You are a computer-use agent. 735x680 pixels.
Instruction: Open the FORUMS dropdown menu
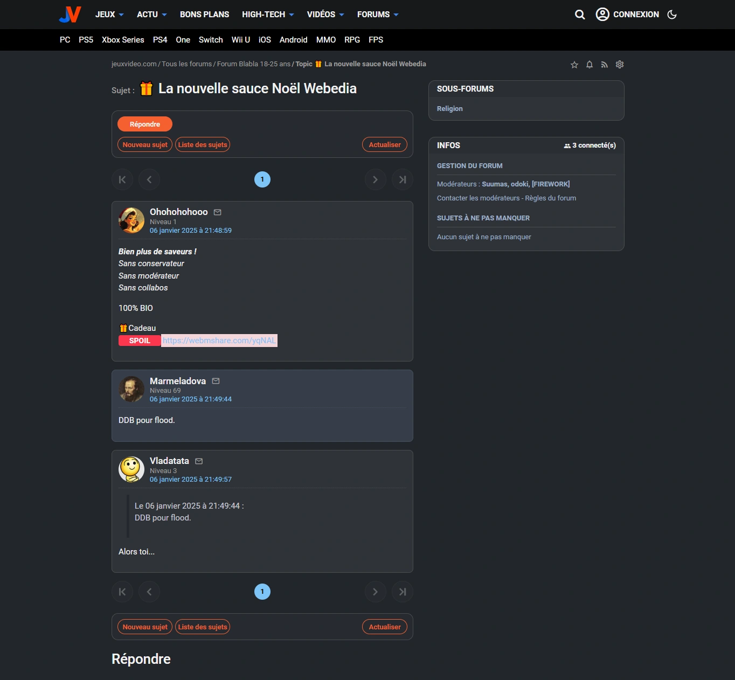click(x=378, y=15)
